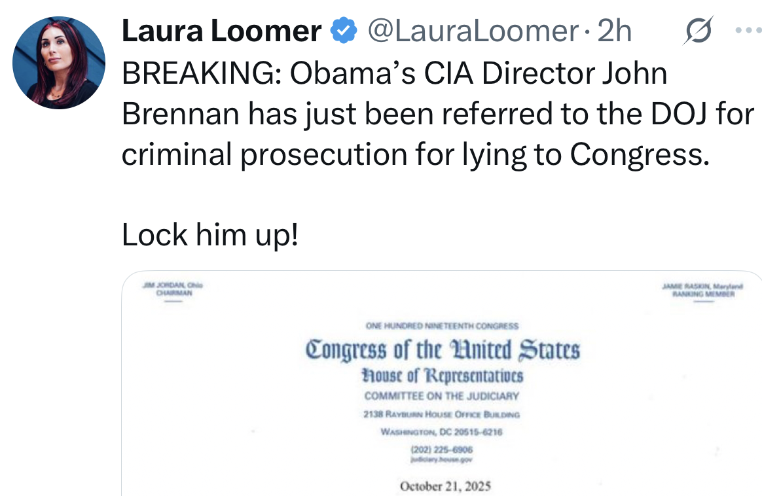
Task: Click the 2h post timestamp
Action: coord(616,31)
